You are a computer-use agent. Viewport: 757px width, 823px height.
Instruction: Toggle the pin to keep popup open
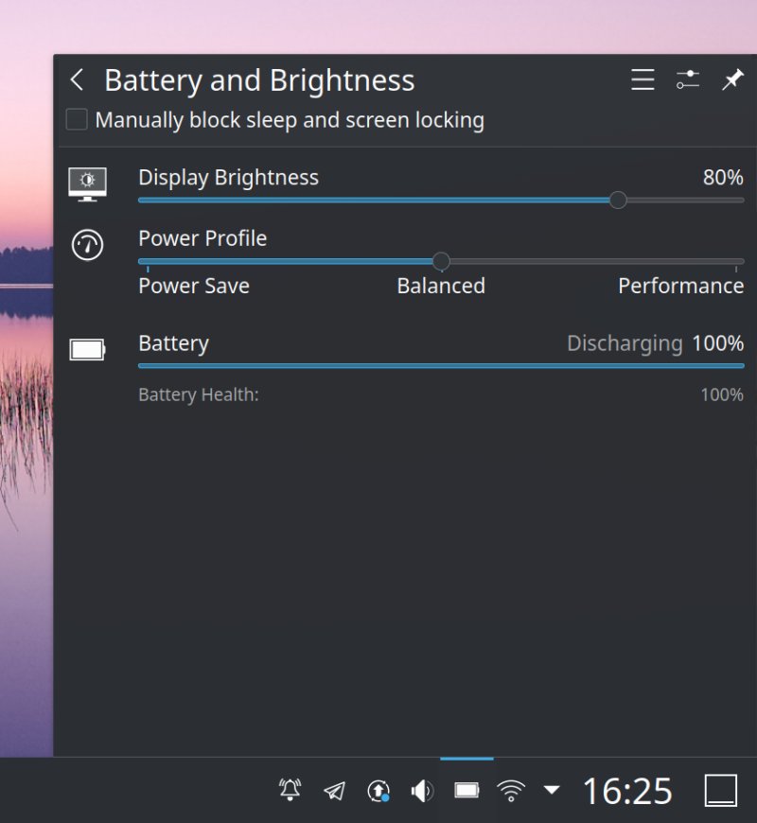(x=733, y=80)
